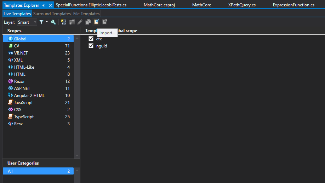This screenshot has width=325, height=183.
Task: Select the nguid template name
Action: pos(102,46)
